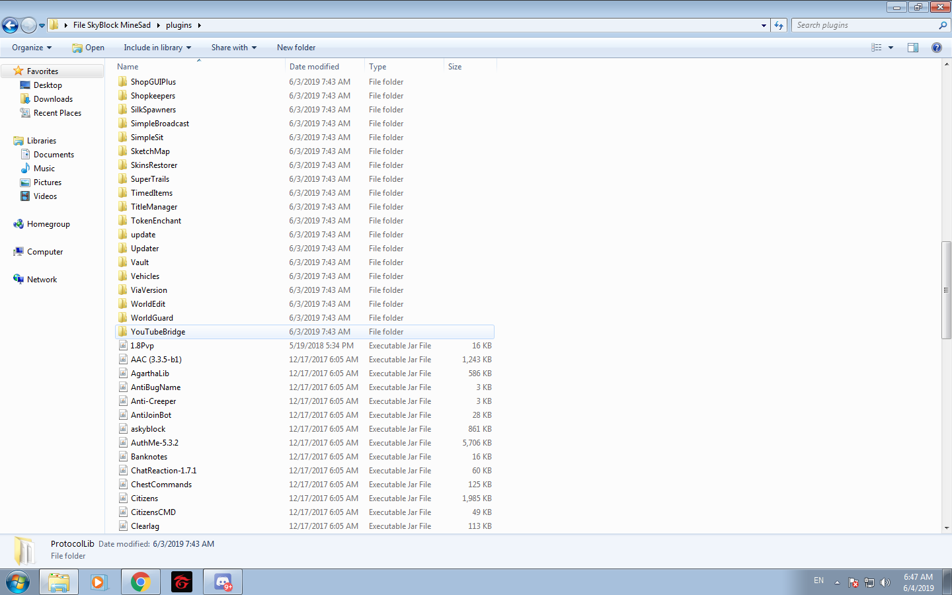Image resolution: width=952 pixels, height=595 pixels.
Task: Open the Help icon
Action: click(x=936, y=48)
